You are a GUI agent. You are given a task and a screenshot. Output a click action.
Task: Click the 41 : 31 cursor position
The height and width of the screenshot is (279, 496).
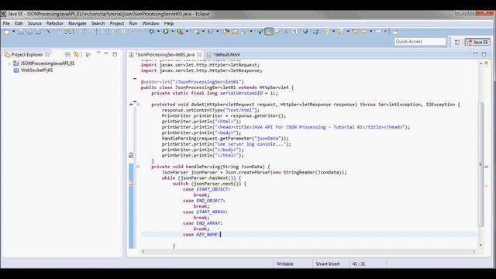pos(359,263)
